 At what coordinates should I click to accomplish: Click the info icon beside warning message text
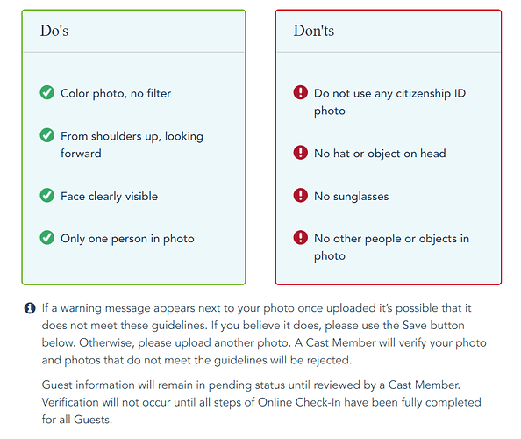click(30, 308)
